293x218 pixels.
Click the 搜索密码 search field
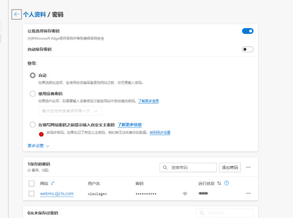tap(188, 167)
